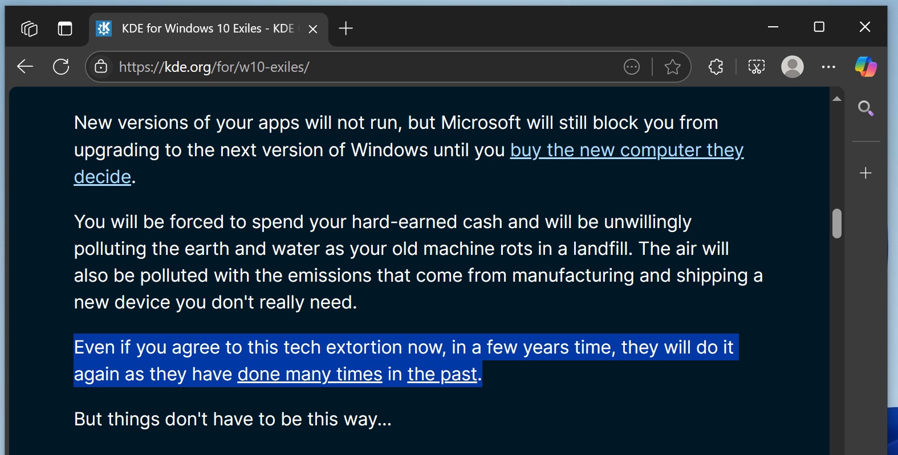
Task: Open sidebar search icon
Action: [866, 108]
